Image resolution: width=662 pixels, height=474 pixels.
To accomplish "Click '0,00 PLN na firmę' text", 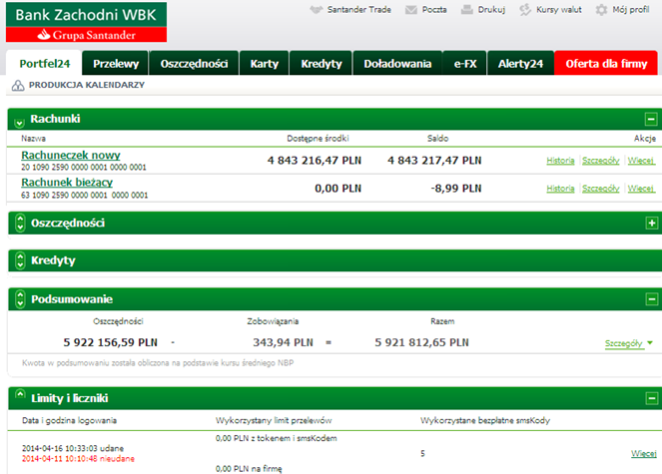I will point(249,469).
